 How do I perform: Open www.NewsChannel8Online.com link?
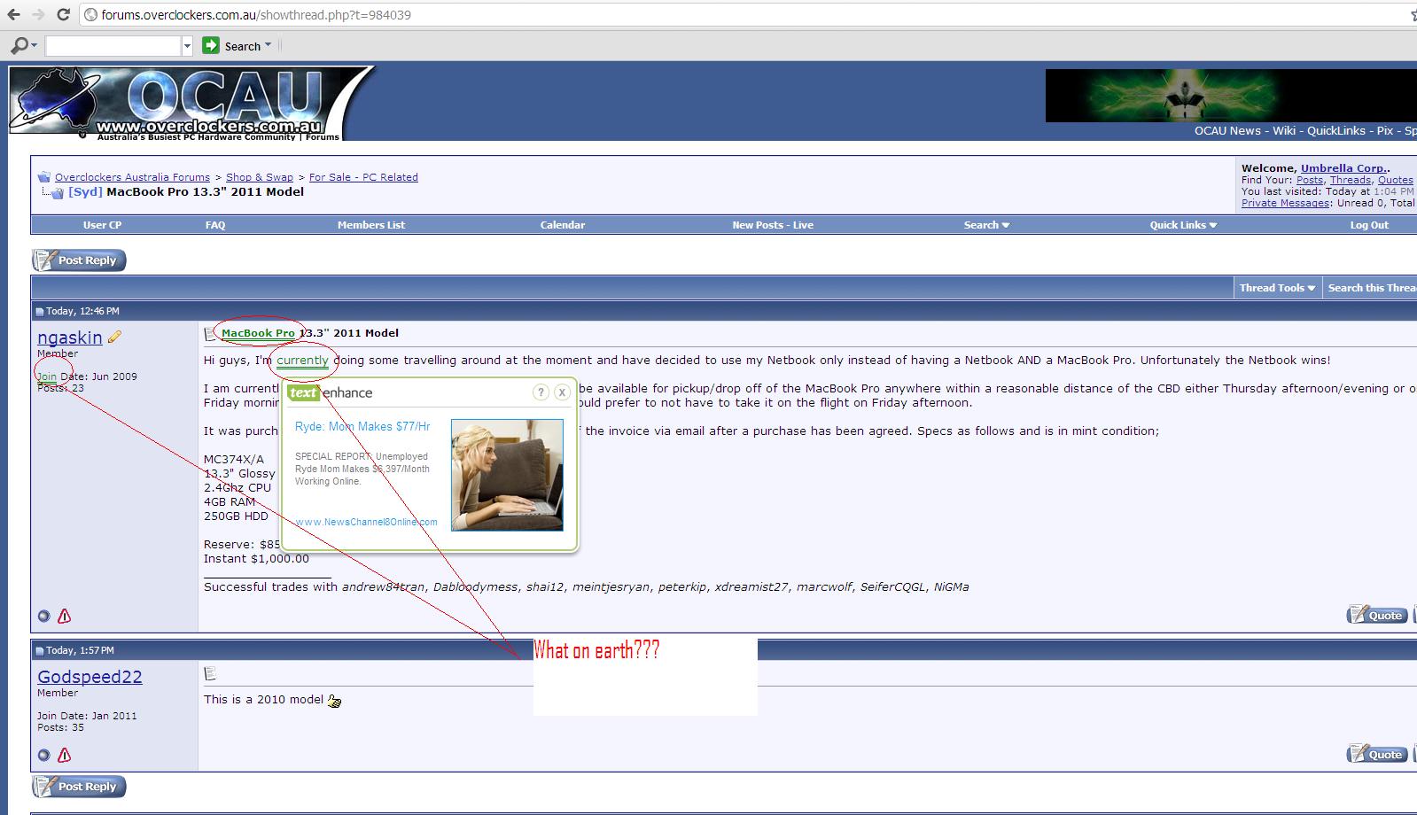[366, 522]
